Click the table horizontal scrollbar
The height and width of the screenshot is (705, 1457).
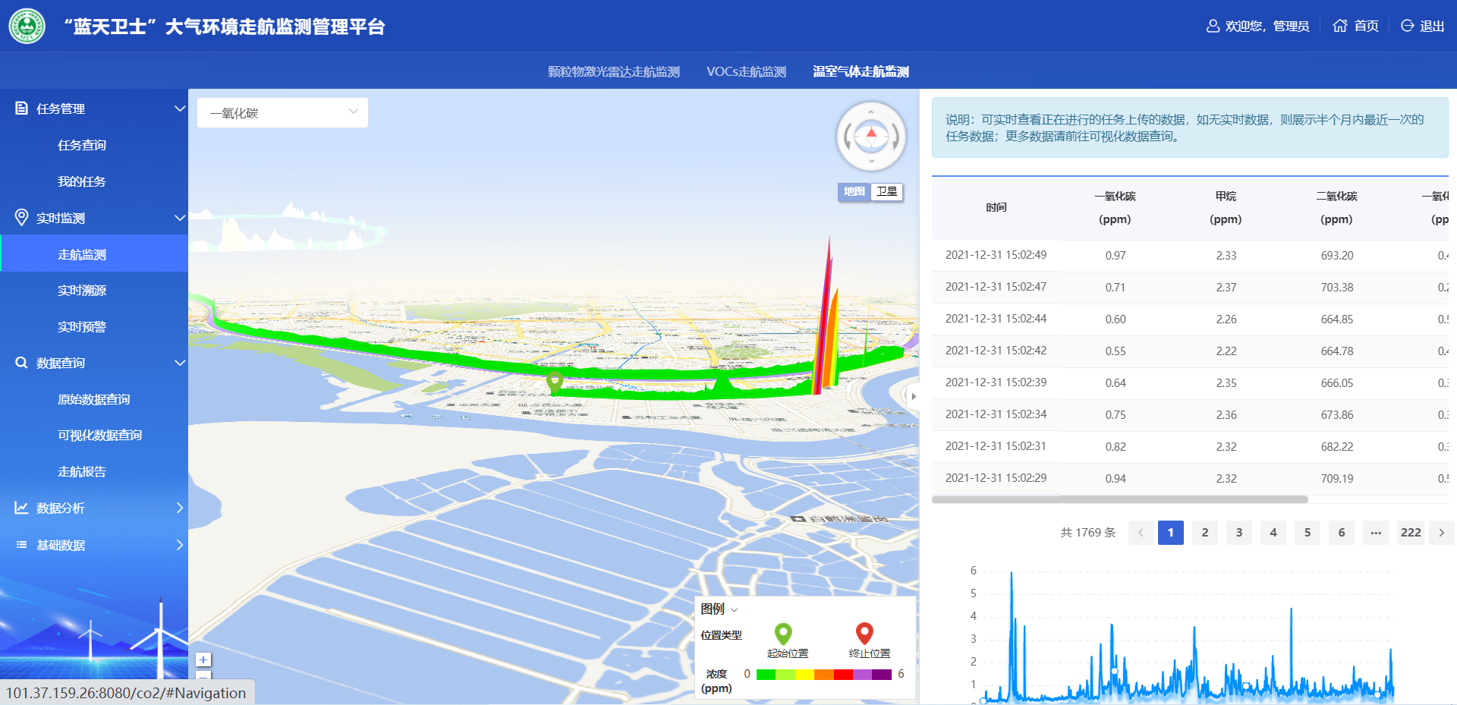click(x=1119, y=499)
